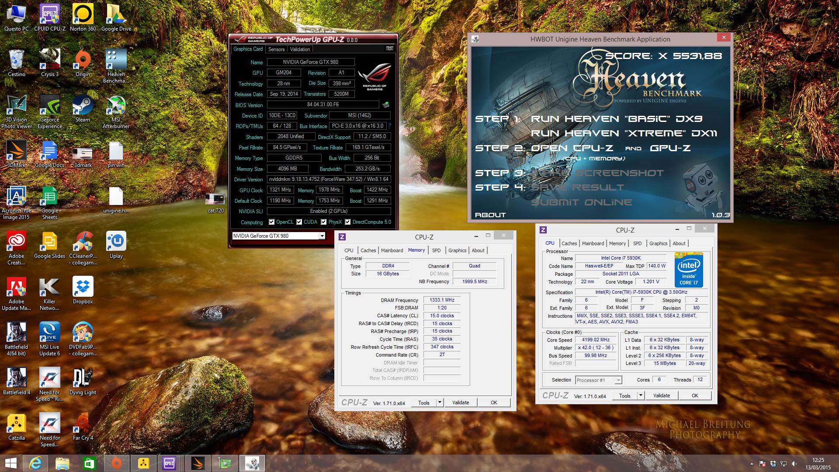Click the Driver Version field in GPU-Z
The height and width of the screenshot is (472, 839).
pos(329,179)
